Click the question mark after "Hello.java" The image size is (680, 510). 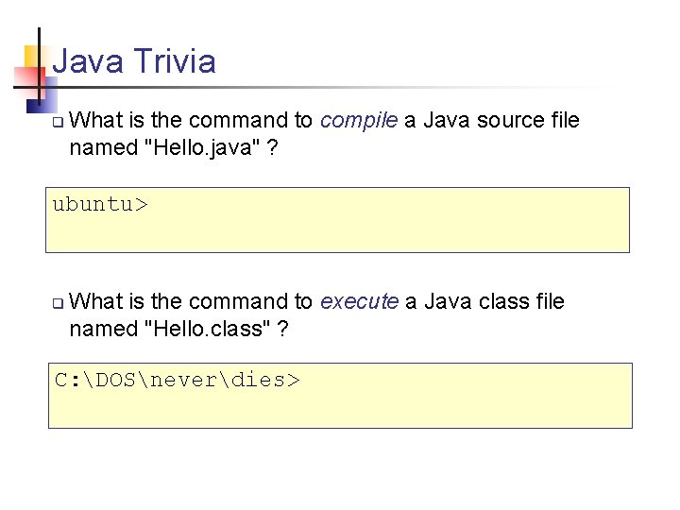point(271,148)
